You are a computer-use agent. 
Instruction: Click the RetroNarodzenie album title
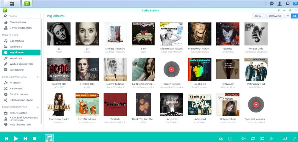tap(87, 119)
